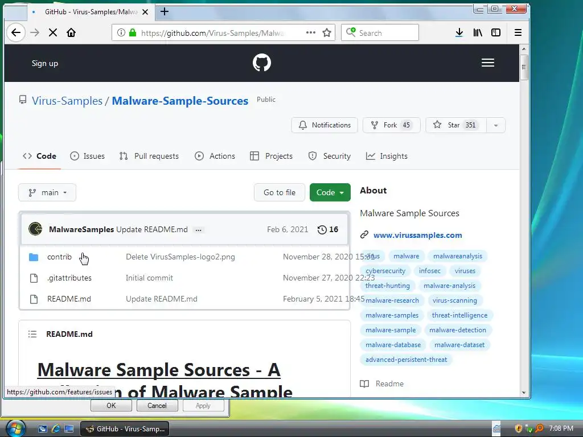Viewport: 583px width, 437px height.
Task: Open the Issues tab
Action: pyautogui.click(x=87, y=156)
